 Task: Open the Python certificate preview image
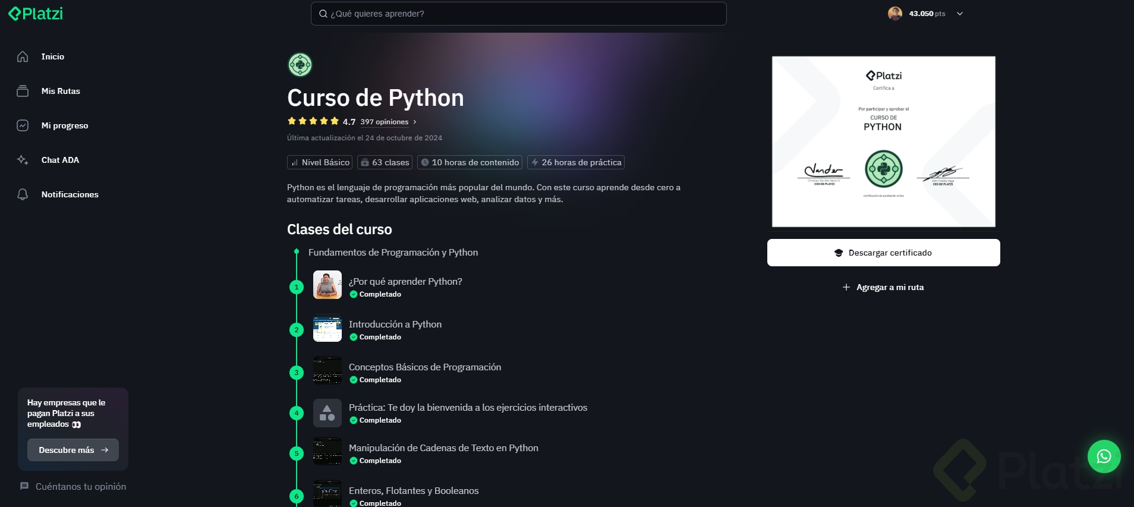pos(884,141)
